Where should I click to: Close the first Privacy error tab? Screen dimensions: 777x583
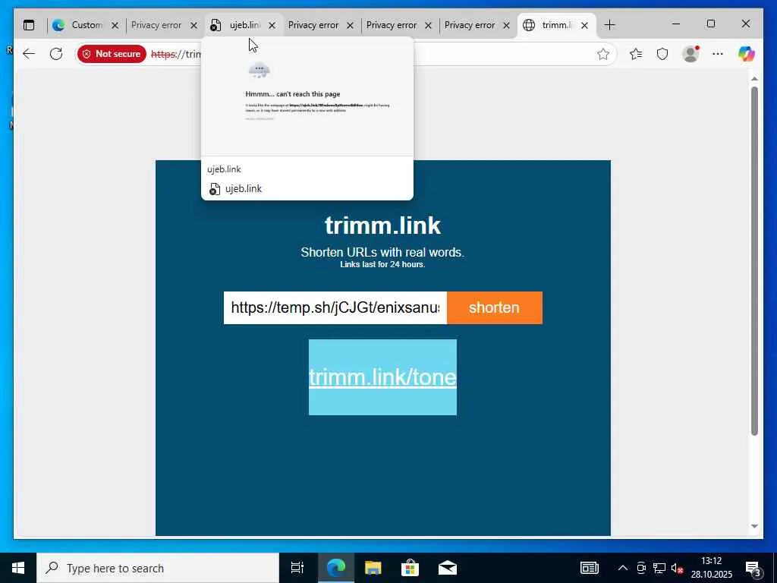[x=193, y=25]
